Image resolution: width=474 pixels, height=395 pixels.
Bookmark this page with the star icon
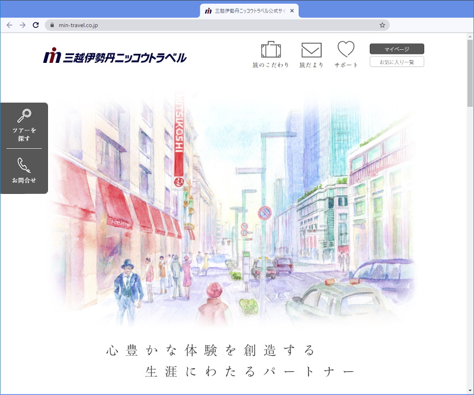(382, 26)
